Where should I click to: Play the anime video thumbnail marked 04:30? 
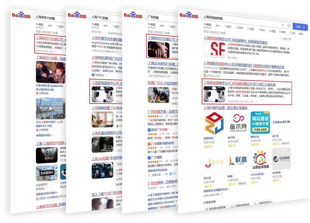[x=50, y=72]
